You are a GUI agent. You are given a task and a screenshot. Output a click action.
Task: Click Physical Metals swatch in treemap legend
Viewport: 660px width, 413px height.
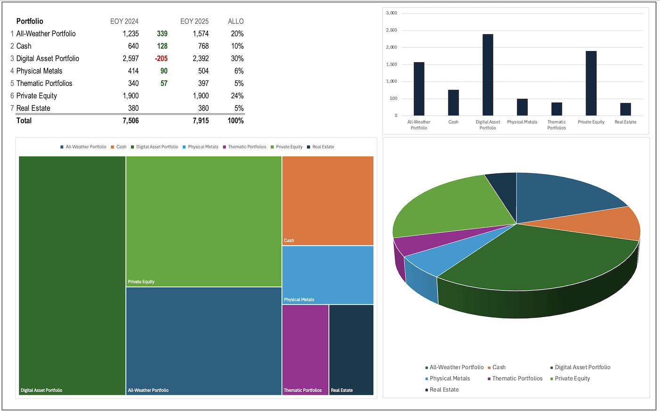(184, 147)
